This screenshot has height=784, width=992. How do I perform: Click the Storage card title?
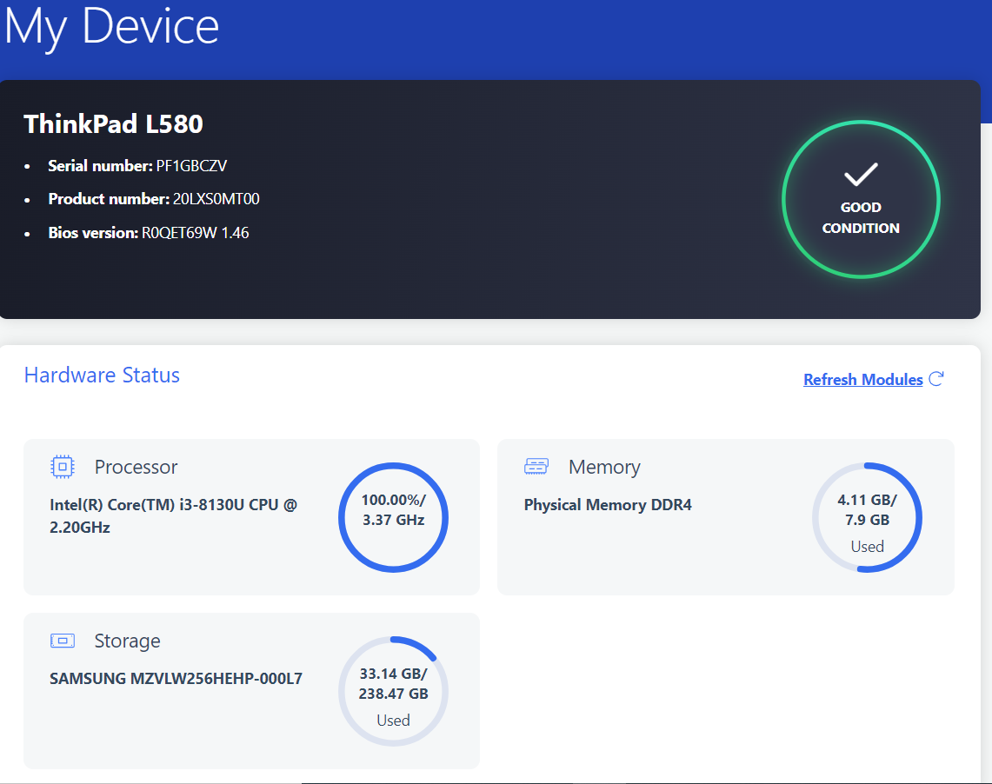[127, 641]
